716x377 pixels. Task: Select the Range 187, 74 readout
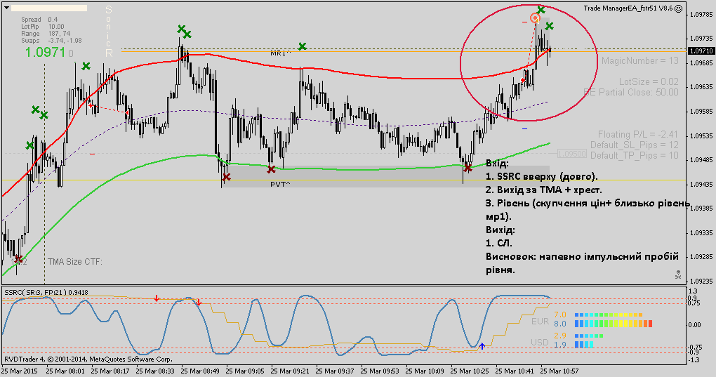pos(46,33)
